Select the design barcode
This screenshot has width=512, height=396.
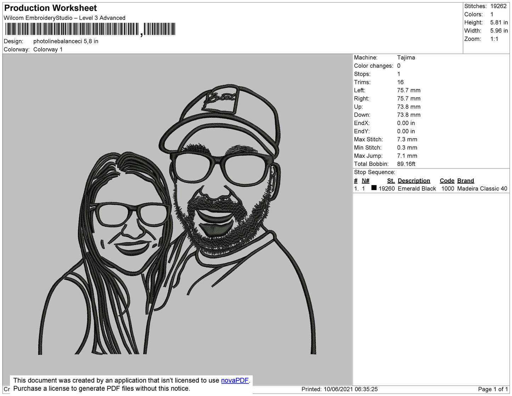pos(90,29)
